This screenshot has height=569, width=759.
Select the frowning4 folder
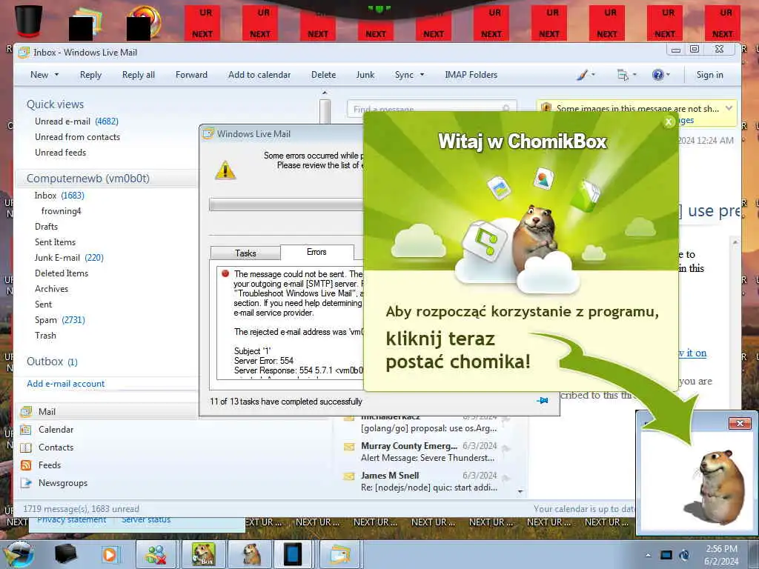click(x=61, y=211)
